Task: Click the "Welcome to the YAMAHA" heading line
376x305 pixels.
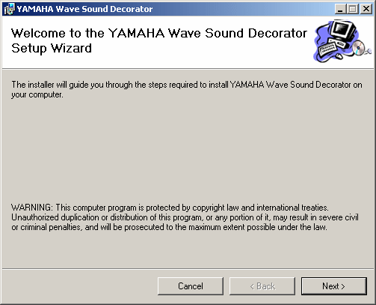Action: click(x=159, y=33)
